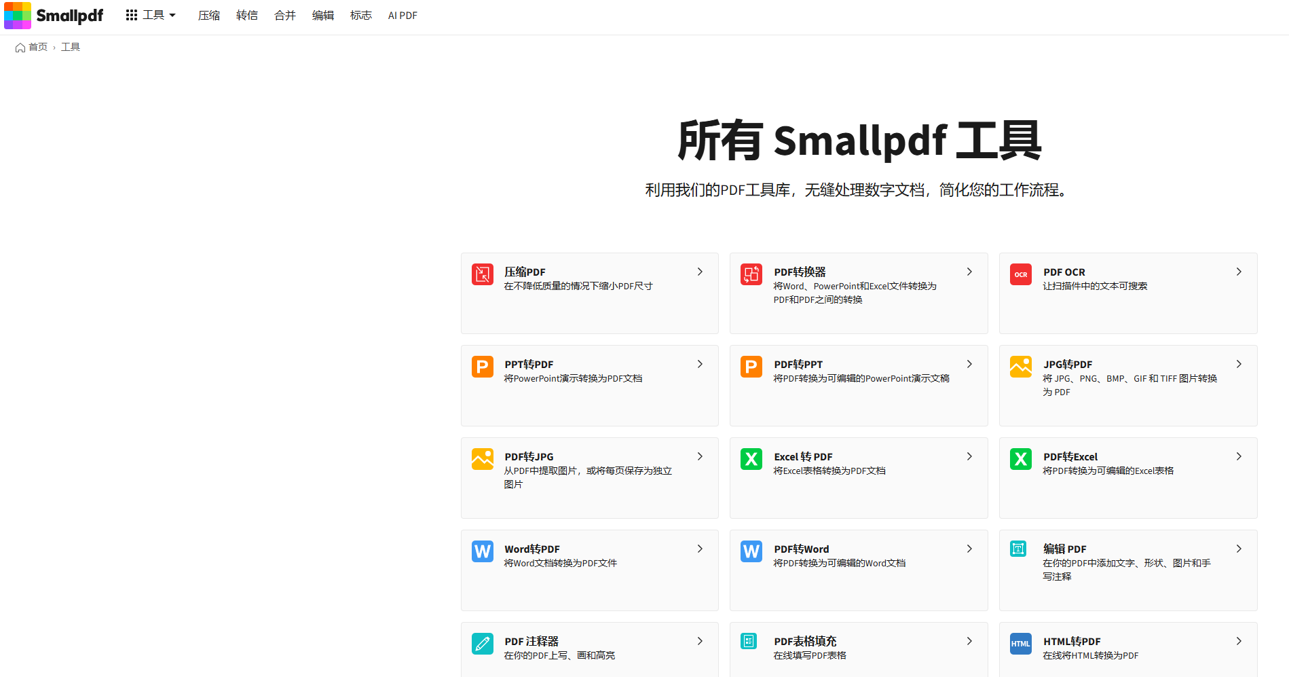Open the 压缩 menu item in navbar
Viewport: 1289px width, 677px height.
[x=209, y=16]
